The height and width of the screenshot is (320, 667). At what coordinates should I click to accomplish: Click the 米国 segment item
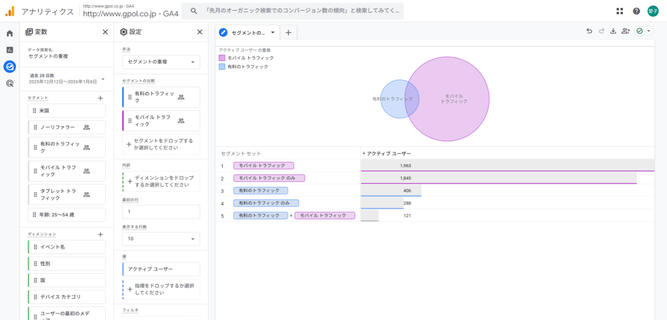click(x=67, y=111)
